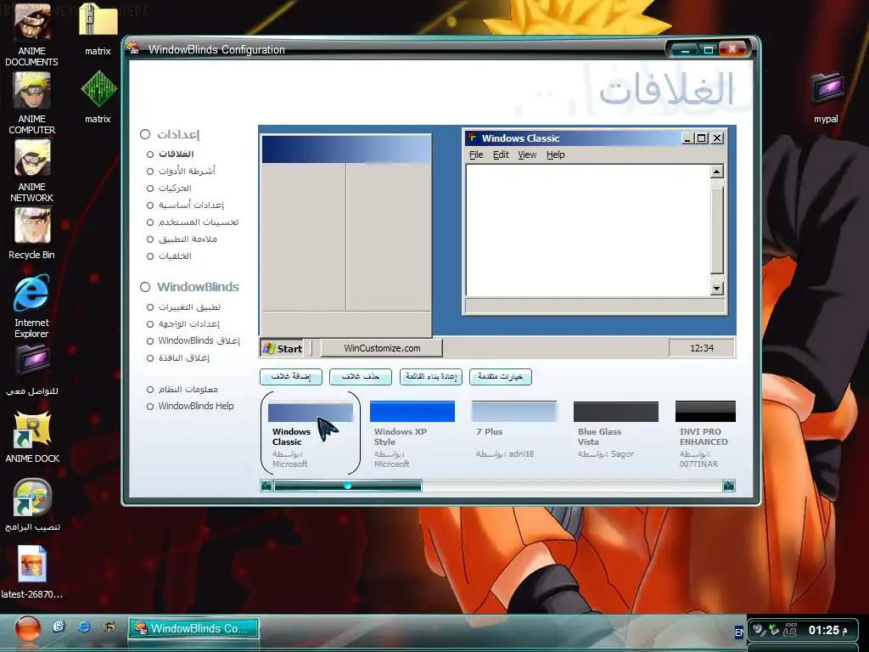869x652 pixels.
Task: Click the preview clock showing 12:34
Action: tap(702, 348)
